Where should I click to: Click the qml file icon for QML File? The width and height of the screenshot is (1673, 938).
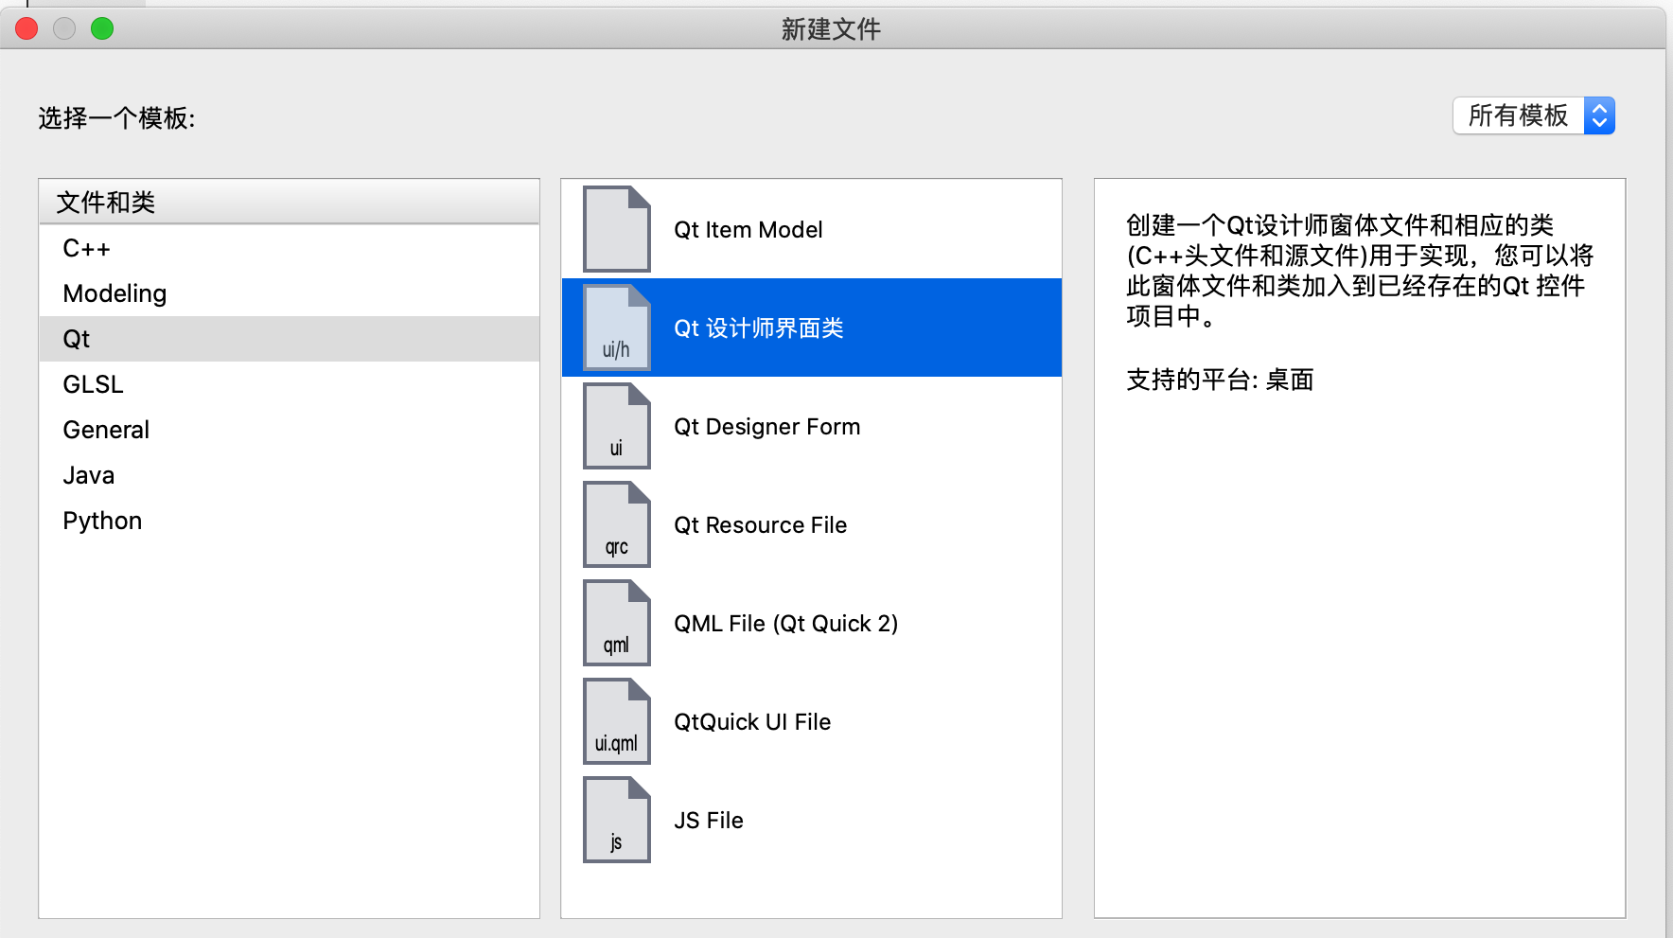(617, 623)
